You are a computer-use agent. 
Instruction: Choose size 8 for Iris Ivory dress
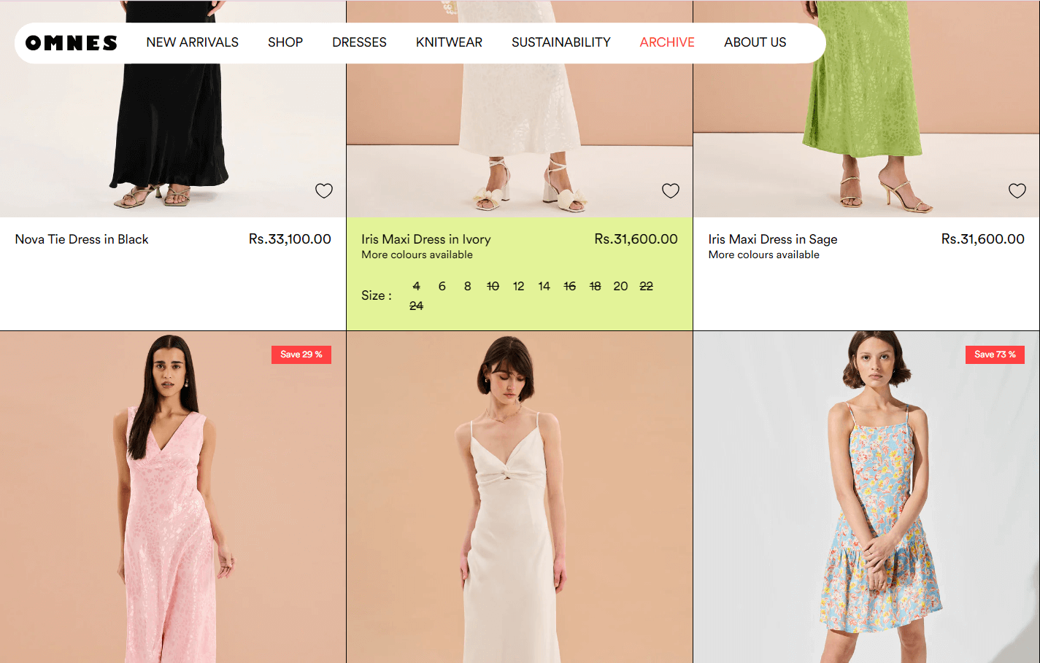(467, 287)
